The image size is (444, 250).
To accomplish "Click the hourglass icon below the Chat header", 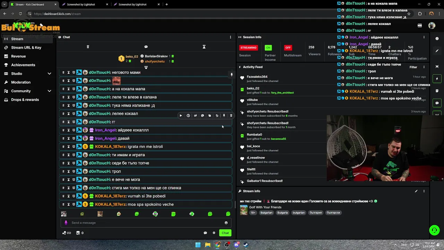I will pyautogui.click(x=204, y=47).
